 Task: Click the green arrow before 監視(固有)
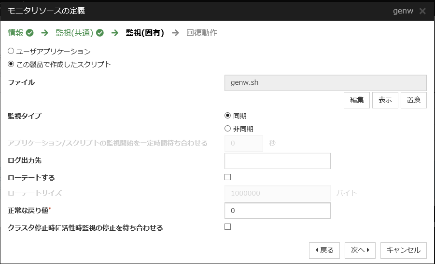point(115,33)
